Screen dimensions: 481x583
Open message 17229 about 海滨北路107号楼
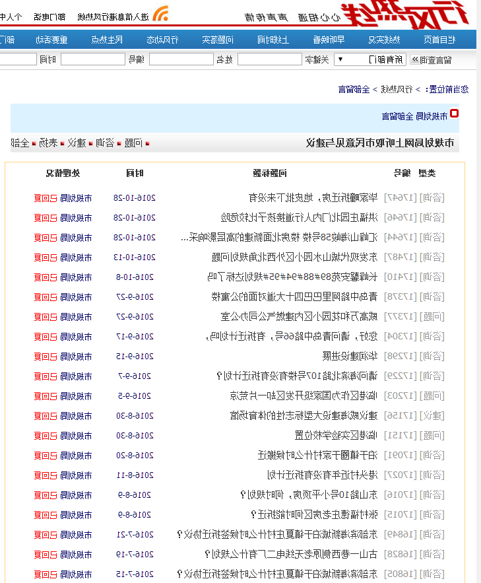coord(297,376)
